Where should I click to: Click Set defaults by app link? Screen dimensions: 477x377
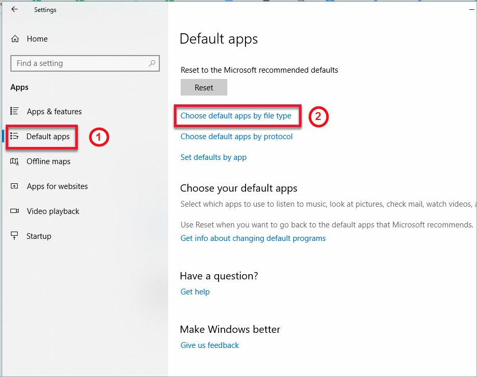click(213, 157)
